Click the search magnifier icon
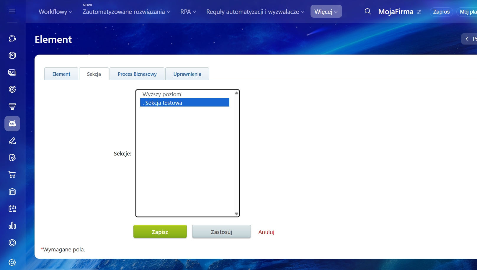Viewport: 477px width, 270px height. click(367, 12)
